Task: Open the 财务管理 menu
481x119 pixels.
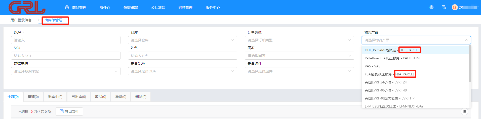Action: [x=185, y=8]
